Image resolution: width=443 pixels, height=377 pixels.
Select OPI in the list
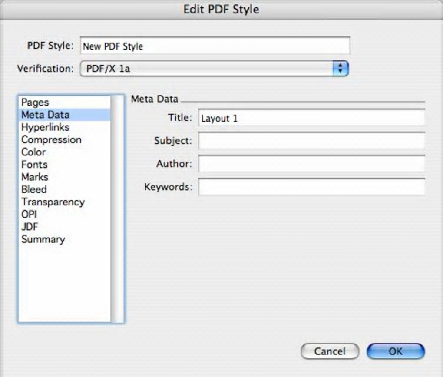pyautogui.click(x=29, y=215)
